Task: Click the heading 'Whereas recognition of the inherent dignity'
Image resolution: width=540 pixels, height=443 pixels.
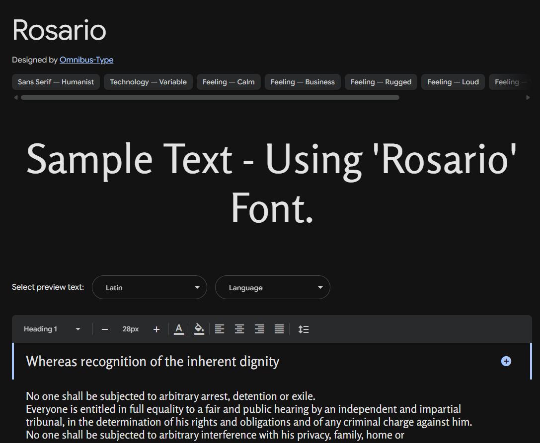Action: tap(153, 362)
